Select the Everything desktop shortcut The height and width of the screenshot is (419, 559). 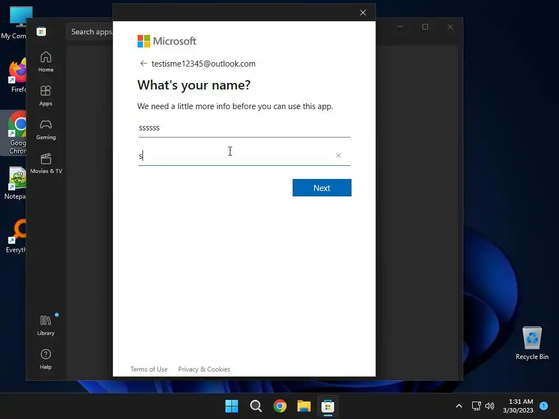16,236
